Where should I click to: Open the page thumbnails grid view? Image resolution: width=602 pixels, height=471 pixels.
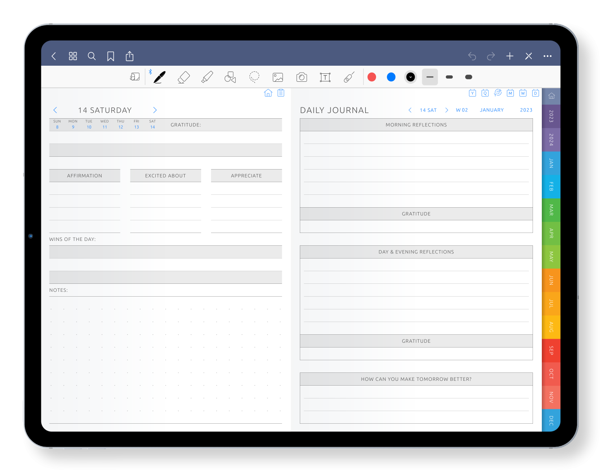(73, 56)
